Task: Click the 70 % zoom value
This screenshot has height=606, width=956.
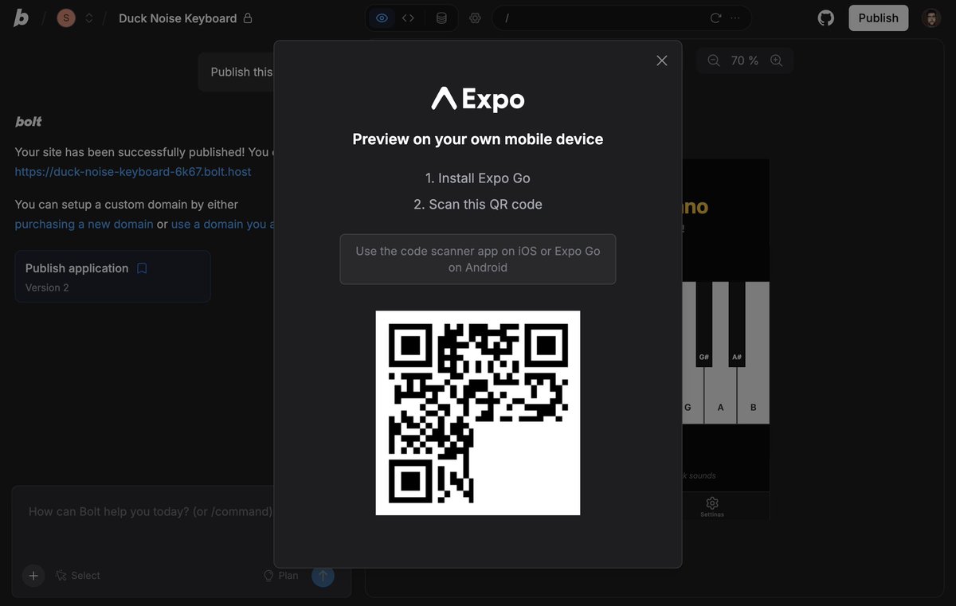Action: pyautogui.click(x=745, y=61)
